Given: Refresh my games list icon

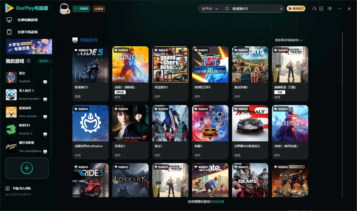Looking at the screenshot, I should [29, 61].
